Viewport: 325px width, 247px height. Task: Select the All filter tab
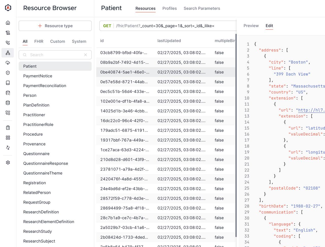[25, 41]
